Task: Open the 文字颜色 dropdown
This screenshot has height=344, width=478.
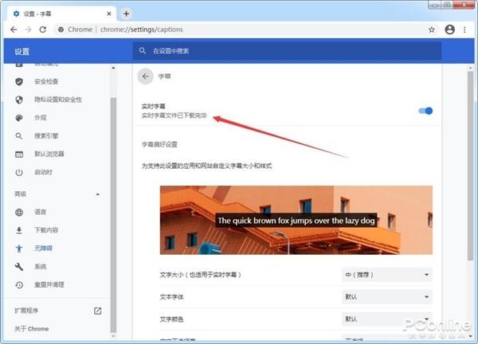Action: click(x=387, y=319)
